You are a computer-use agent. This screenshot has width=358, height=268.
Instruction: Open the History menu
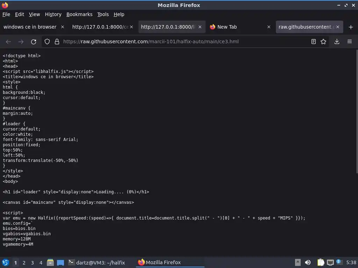(x=53, y=14)
